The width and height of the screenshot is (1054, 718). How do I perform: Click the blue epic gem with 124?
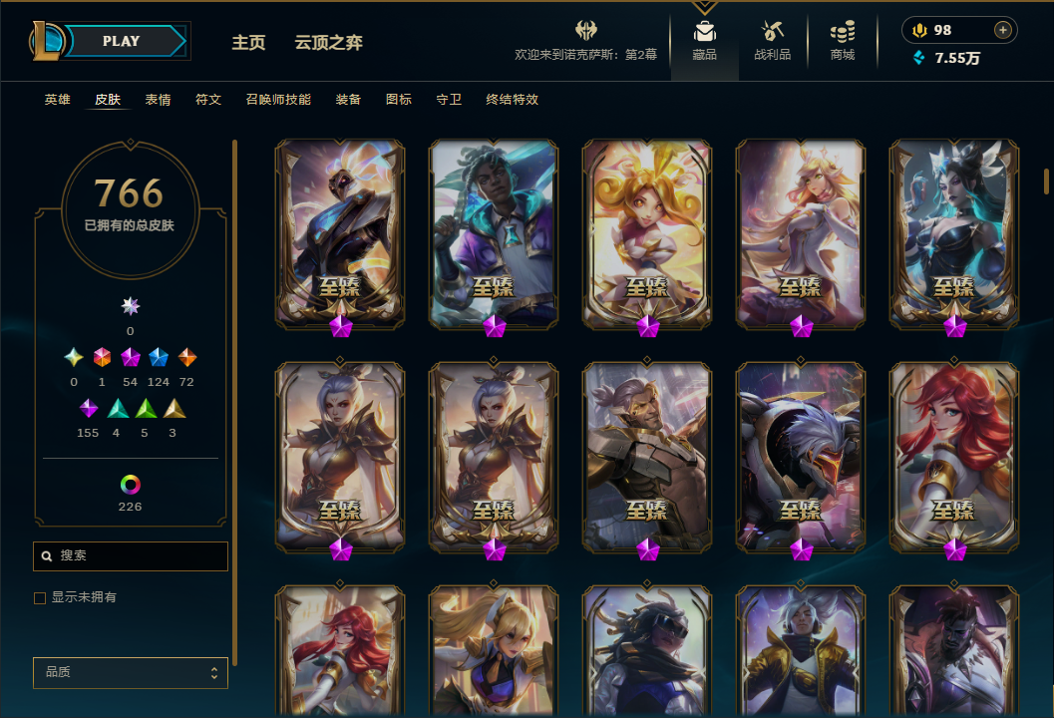[x=158, y=357]
